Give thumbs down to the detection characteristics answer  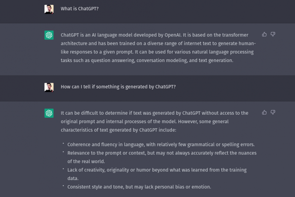coord(273,112)
